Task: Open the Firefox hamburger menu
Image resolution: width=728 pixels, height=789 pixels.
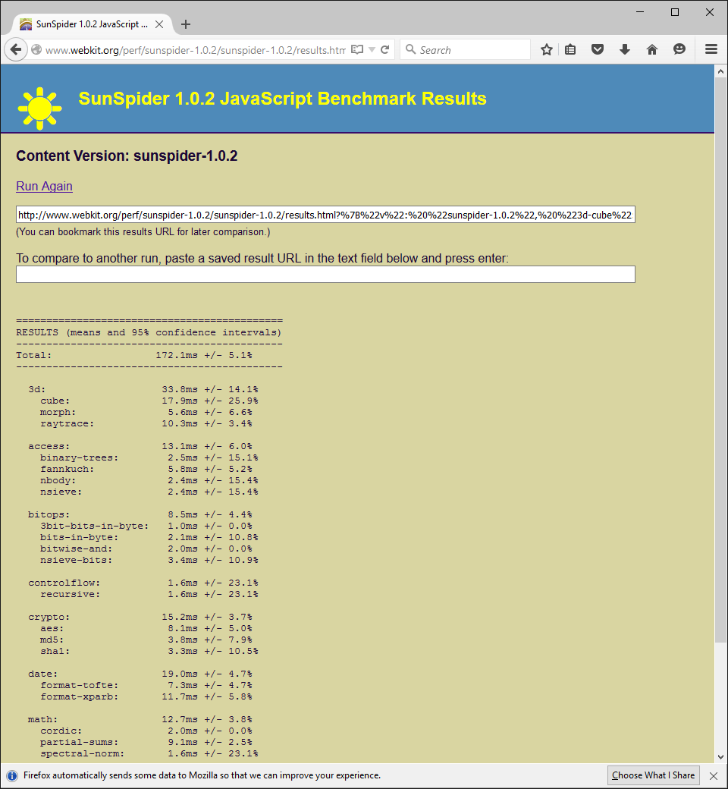Action: [711, 49]
